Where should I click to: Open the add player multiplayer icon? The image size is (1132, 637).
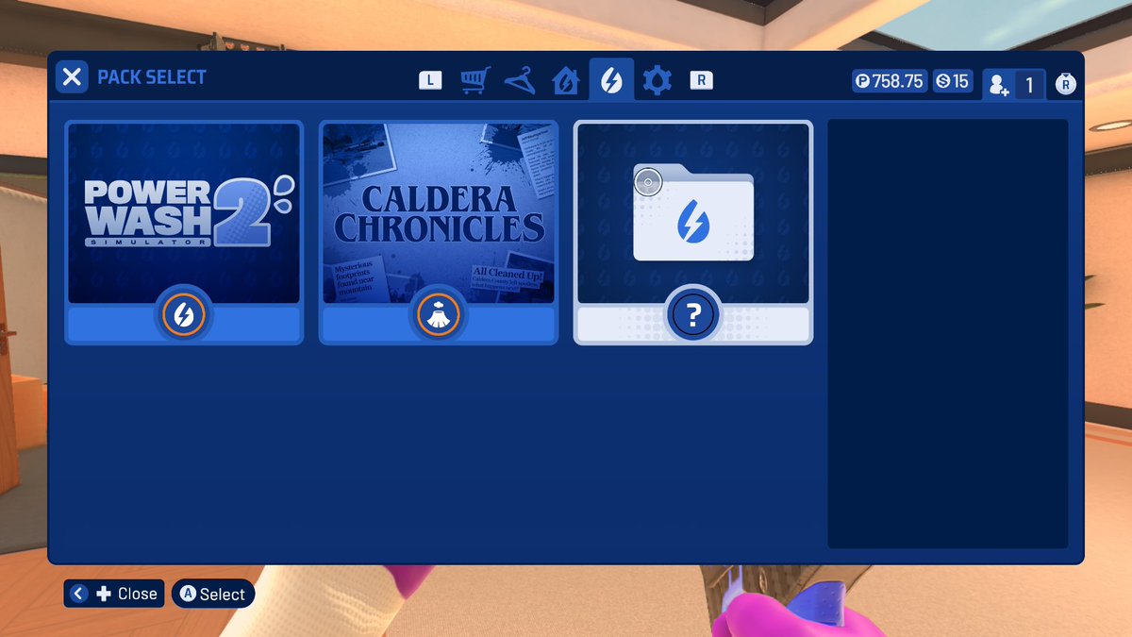click(998, 85)
